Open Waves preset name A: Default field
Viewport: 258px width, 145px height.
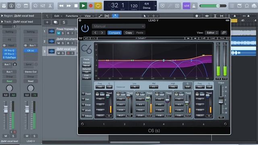point(141,38)
